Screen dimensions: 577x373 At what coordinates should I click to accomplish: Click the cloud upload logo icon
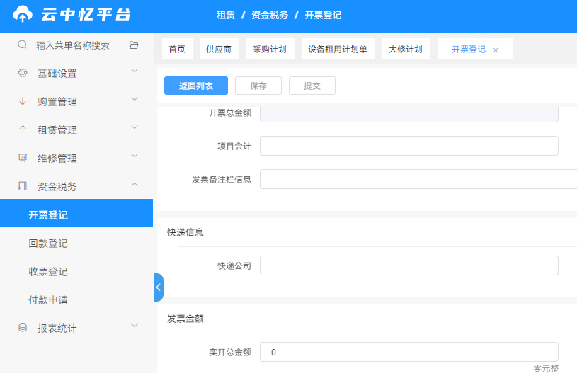(23, 14)
